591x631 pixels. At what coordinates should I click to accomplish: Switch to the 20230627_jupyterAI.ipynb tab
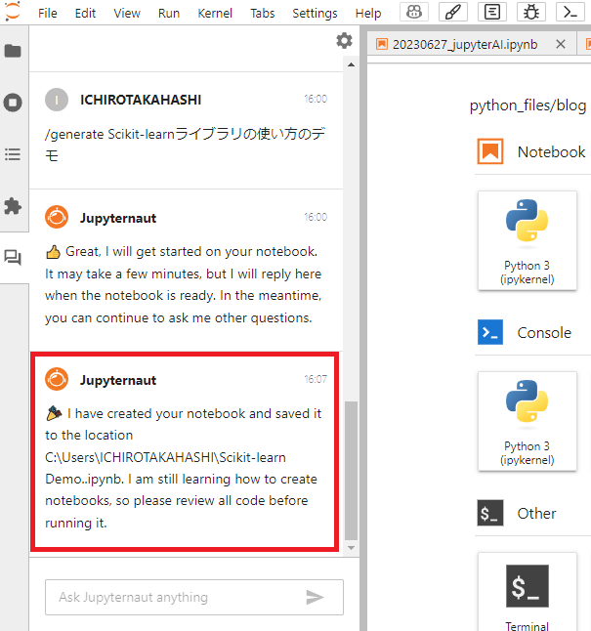(465, 45)
